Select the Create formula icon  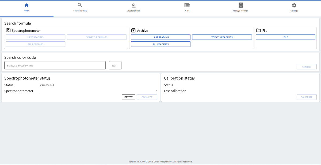[133, 5]
